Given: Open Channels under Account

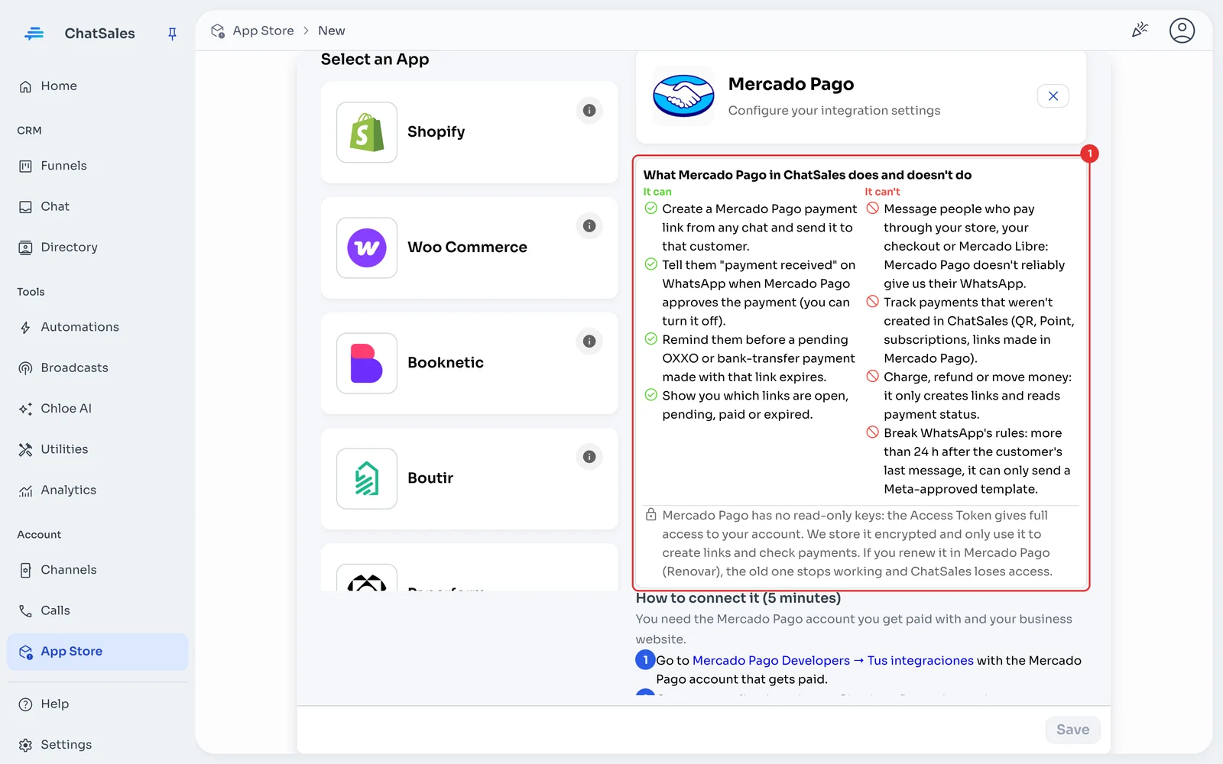Looking at the screenshot, I should (x=97, y=570).
